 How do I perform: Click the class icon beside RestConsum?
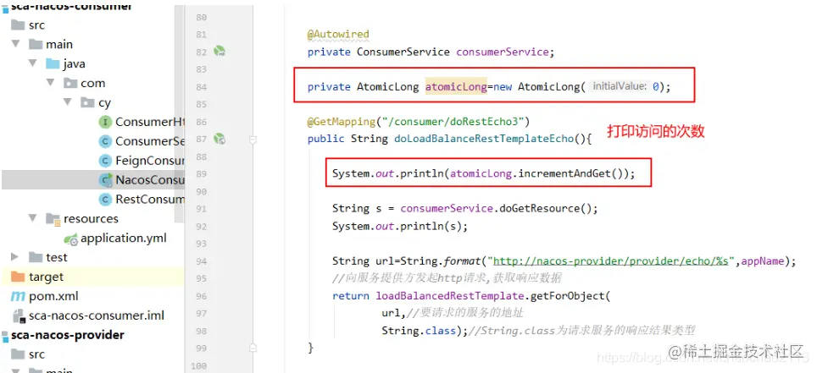(105, 200)
